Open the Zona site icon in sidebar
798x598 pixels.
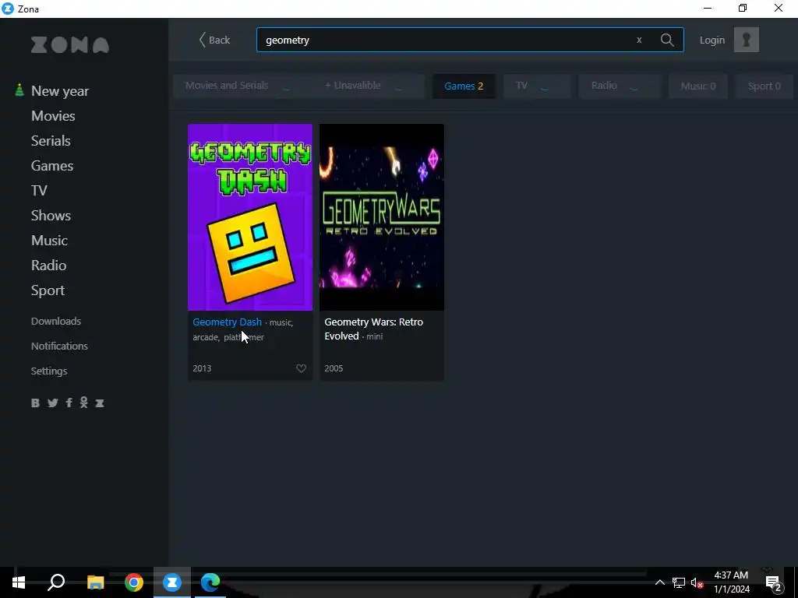point(100,403)
